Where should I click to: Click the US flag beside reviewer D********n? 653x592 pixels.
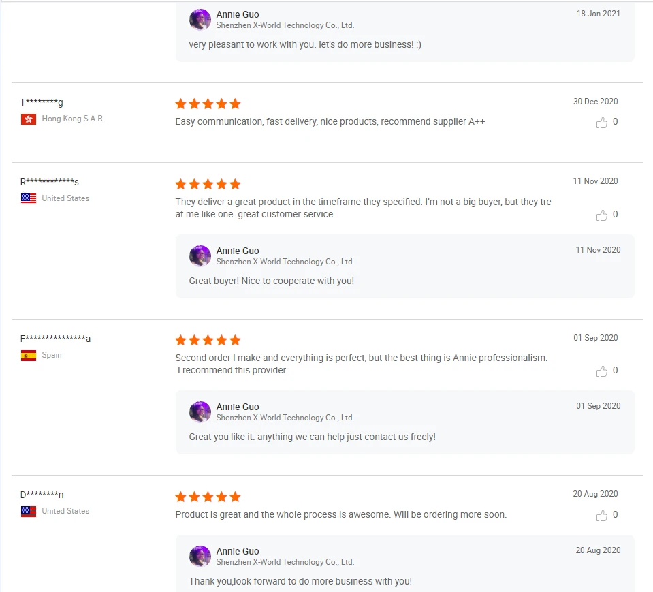(29, 512)
